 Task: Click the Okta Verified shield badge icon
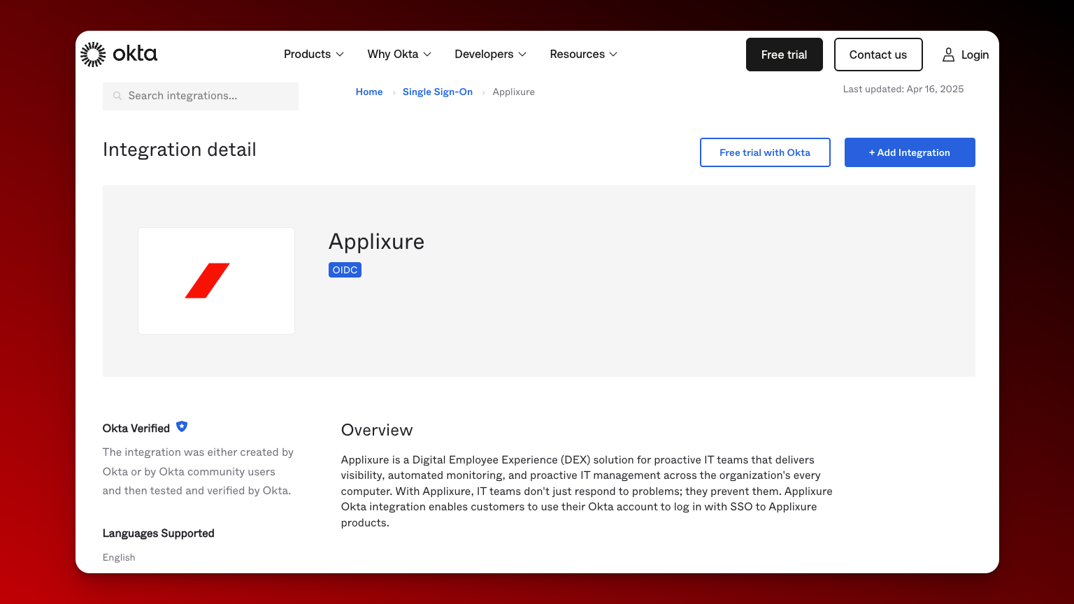(x=182, y=426)
